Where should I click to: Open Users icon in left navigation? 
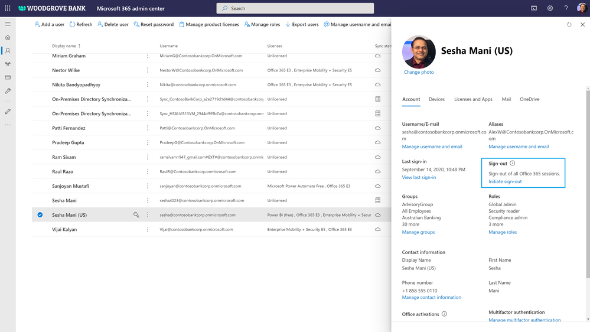(x=8, y=50)
